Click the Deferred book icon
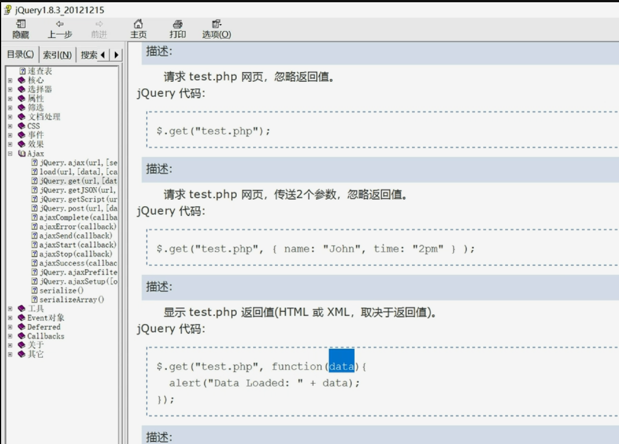 [22, 327]
